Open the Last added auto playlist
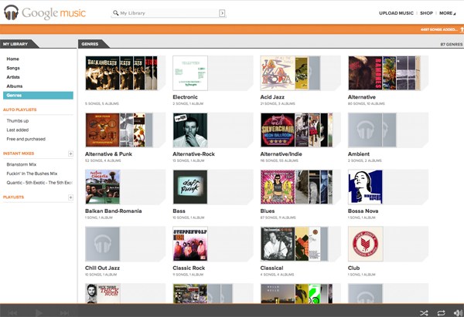464x317 pixels. [18, 130]
